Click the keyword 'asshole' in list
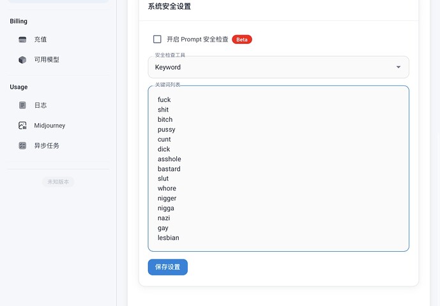440x306 pixels. pos(169,159)
